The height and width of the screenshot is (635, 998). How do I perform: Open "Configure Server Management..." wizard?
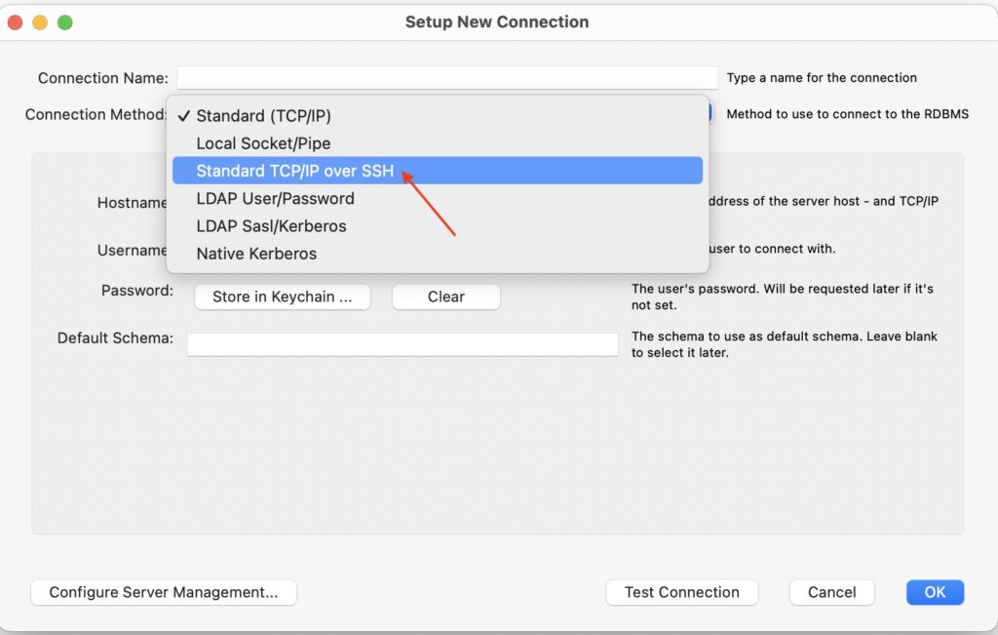(x=163, y=592)
